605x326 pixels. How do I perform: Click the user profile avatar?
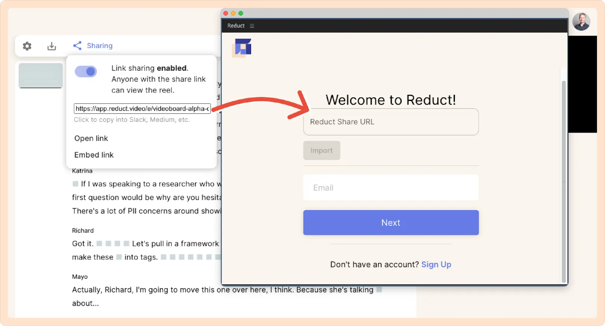[581, 22]
